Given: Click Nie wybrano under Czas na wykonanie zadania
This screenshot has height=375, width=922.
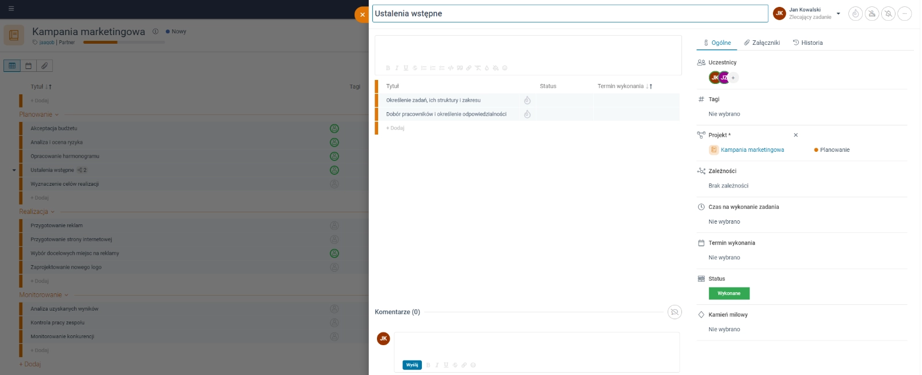Looking at the screenshot, I should (x=724, y=221).
